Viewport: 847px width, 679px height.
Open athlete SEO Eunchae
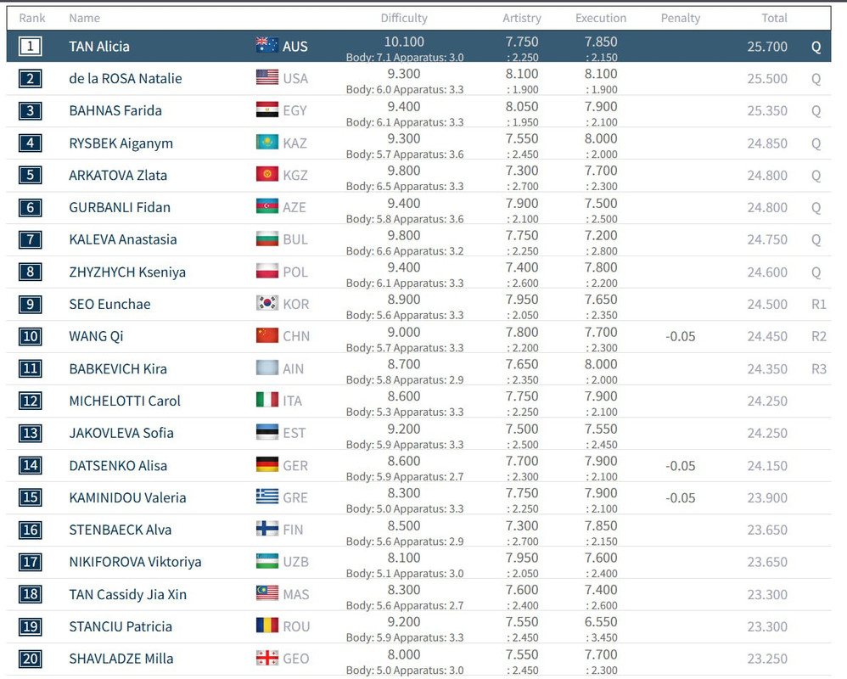(110, 304)
